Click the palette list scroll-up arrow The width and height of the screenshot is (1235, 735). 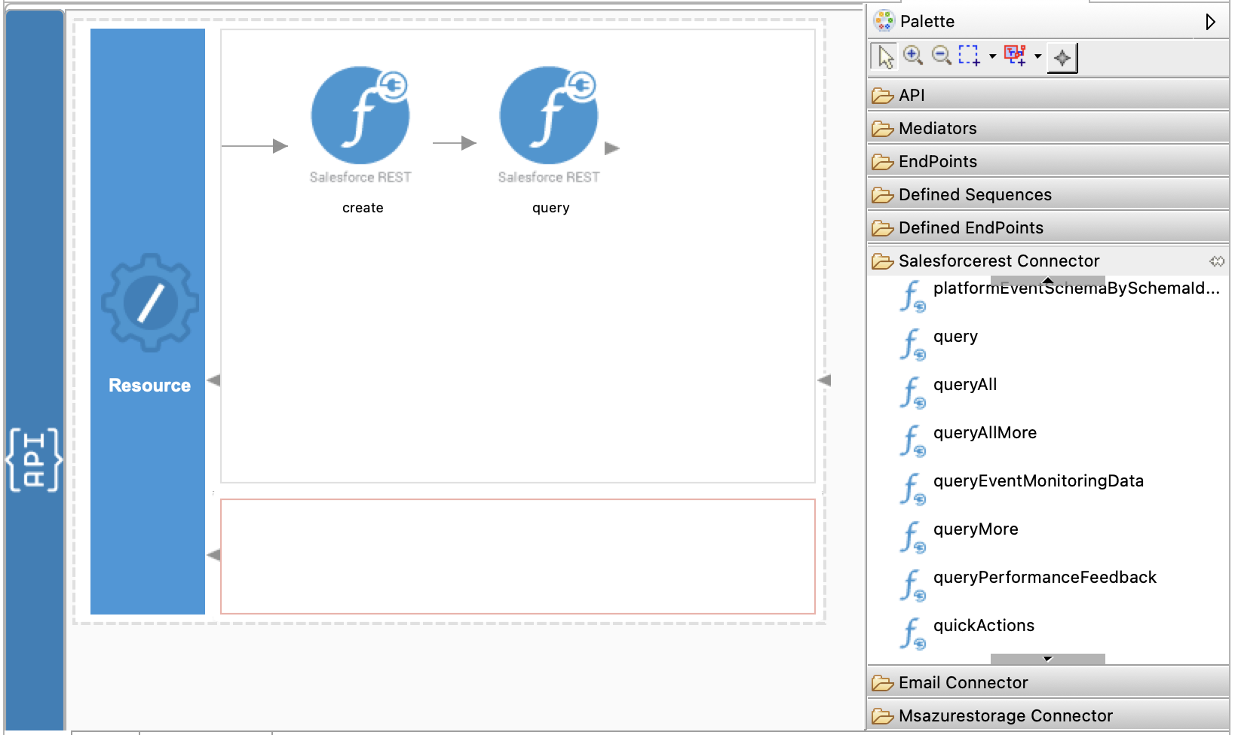click(x=1048, y=281)
